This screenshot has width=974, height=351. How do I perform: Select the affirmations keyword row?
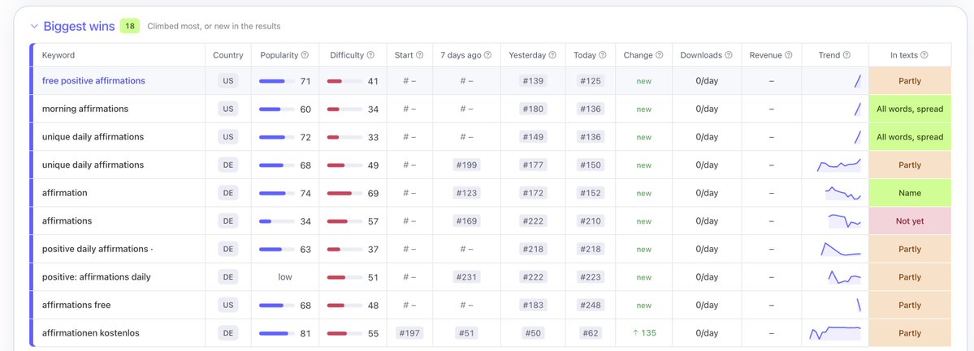[67, 220]
